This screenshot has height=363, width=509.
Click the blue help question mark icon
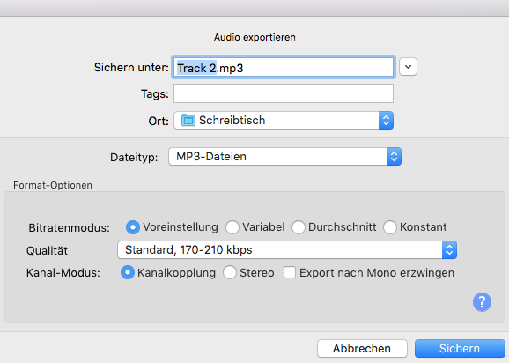click(x=482, y=302)
